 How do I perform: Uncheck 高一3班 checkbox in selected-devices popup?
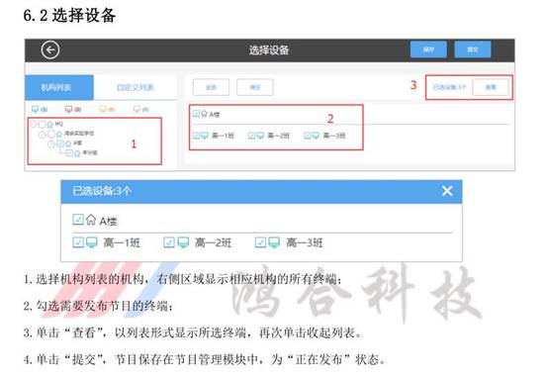pos(260,242)
